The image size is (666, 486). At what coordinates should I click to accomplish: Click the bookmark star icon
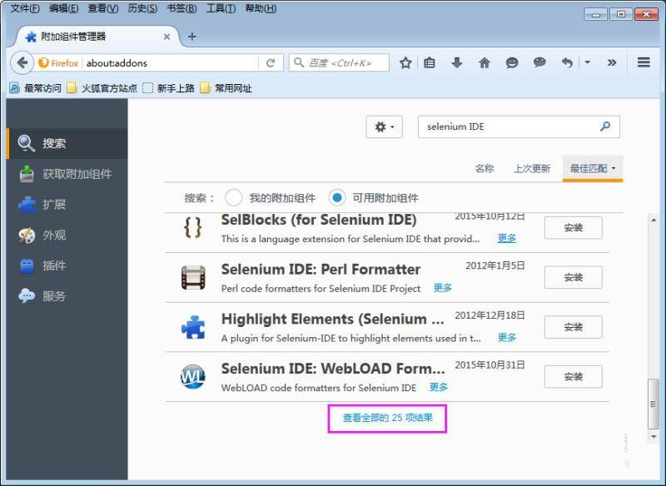(x=405, y=62)
